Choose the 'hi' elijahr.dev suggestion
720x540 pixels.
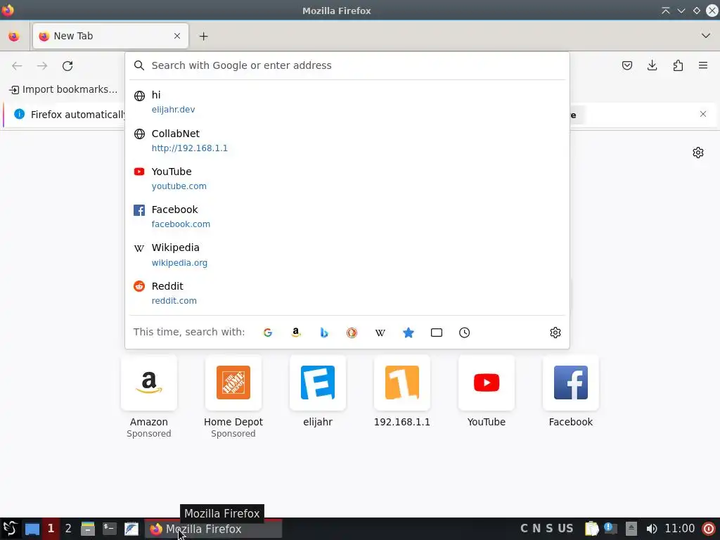coord(347,102)
